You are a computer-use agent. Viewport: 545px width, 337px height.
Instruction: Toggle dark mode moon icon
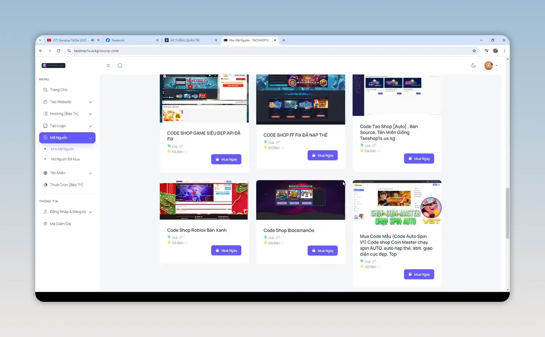pos(473,66)
